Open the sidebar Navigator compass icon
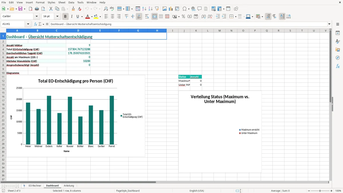 tap(338, 58)
